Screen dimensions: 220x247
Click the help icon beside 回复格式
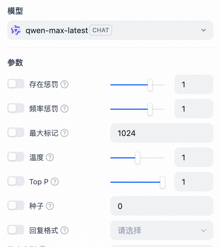(64, 230)
